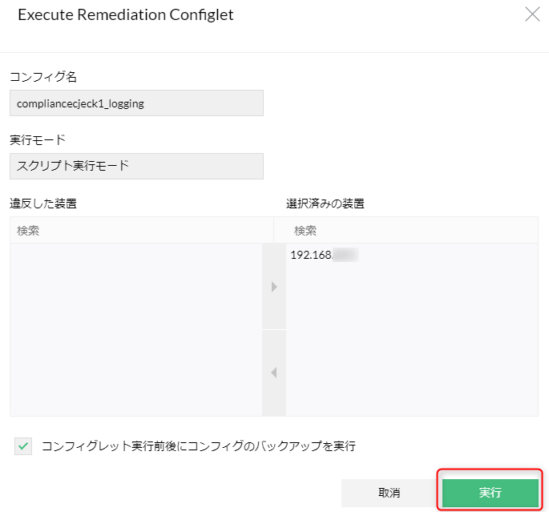This screenshot has height=512, width=549.
Task: Click the 違反した装置 heading
Action: pyautogui.click(x=43, y=204)
